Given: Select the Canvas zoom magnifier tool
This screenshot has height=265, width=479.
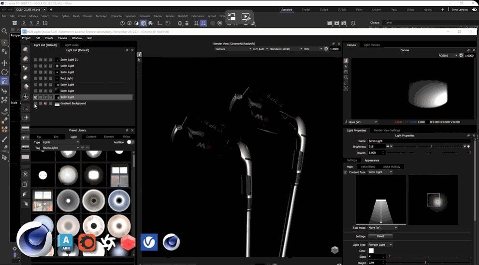Looking at the screenshot, I should click(346, 77).
